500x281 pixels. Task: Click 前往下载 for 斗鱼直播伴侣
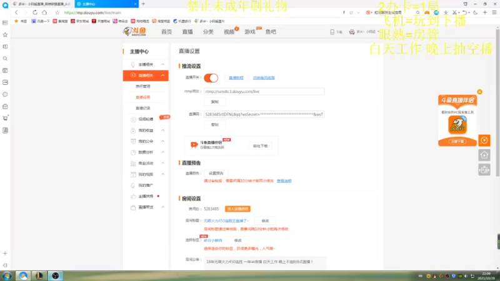260,146
